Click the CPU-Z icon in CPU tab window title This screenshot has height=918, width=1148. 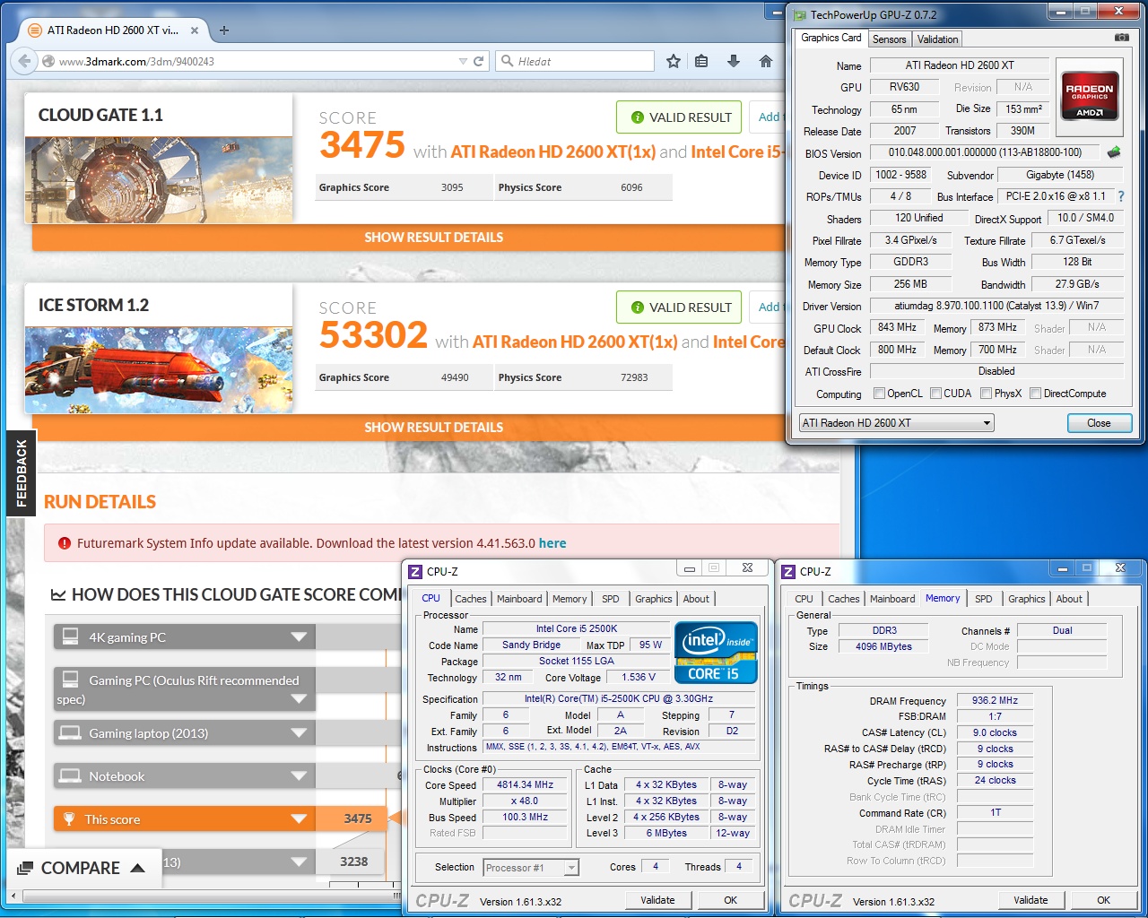coord(415,571)
